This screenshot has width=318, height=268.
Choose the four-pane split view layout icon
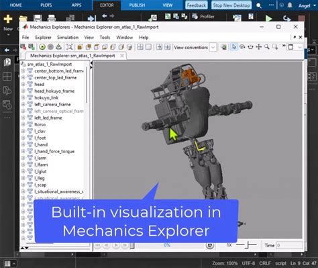(140, 47)
